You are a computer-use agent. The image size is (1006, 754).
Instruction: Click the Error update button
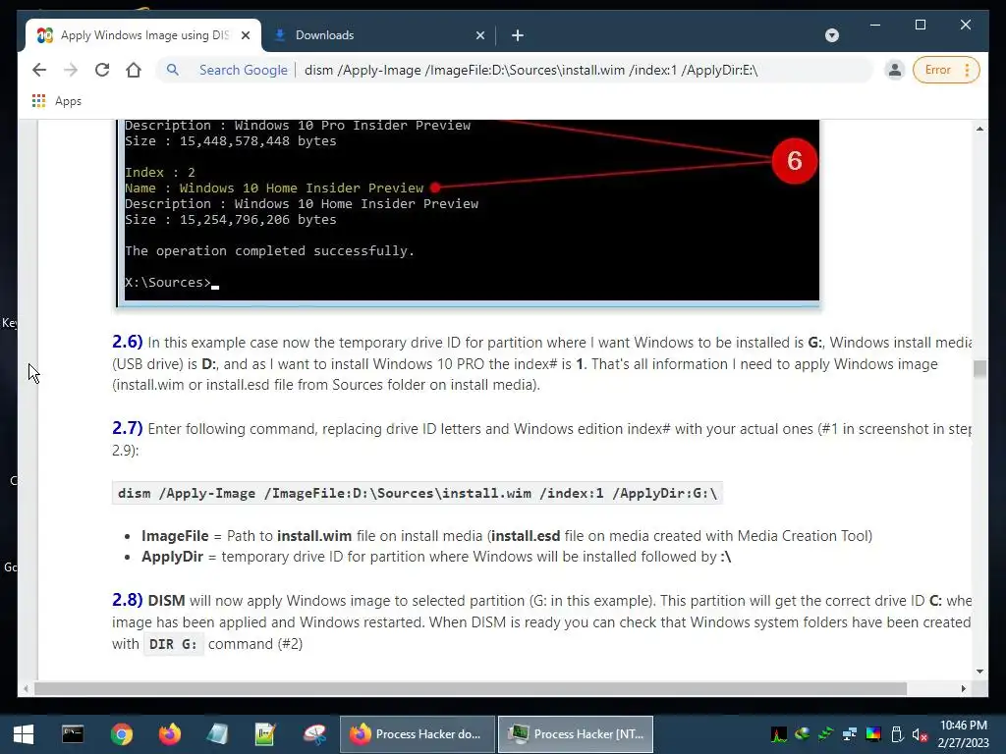[946, 70]
